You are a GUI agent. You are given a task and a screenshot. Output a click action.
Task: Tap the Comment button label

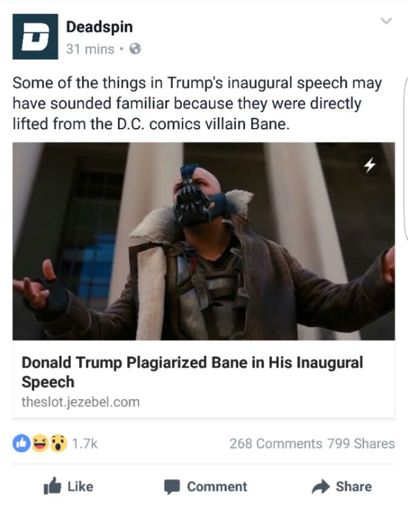click(217, 487)
